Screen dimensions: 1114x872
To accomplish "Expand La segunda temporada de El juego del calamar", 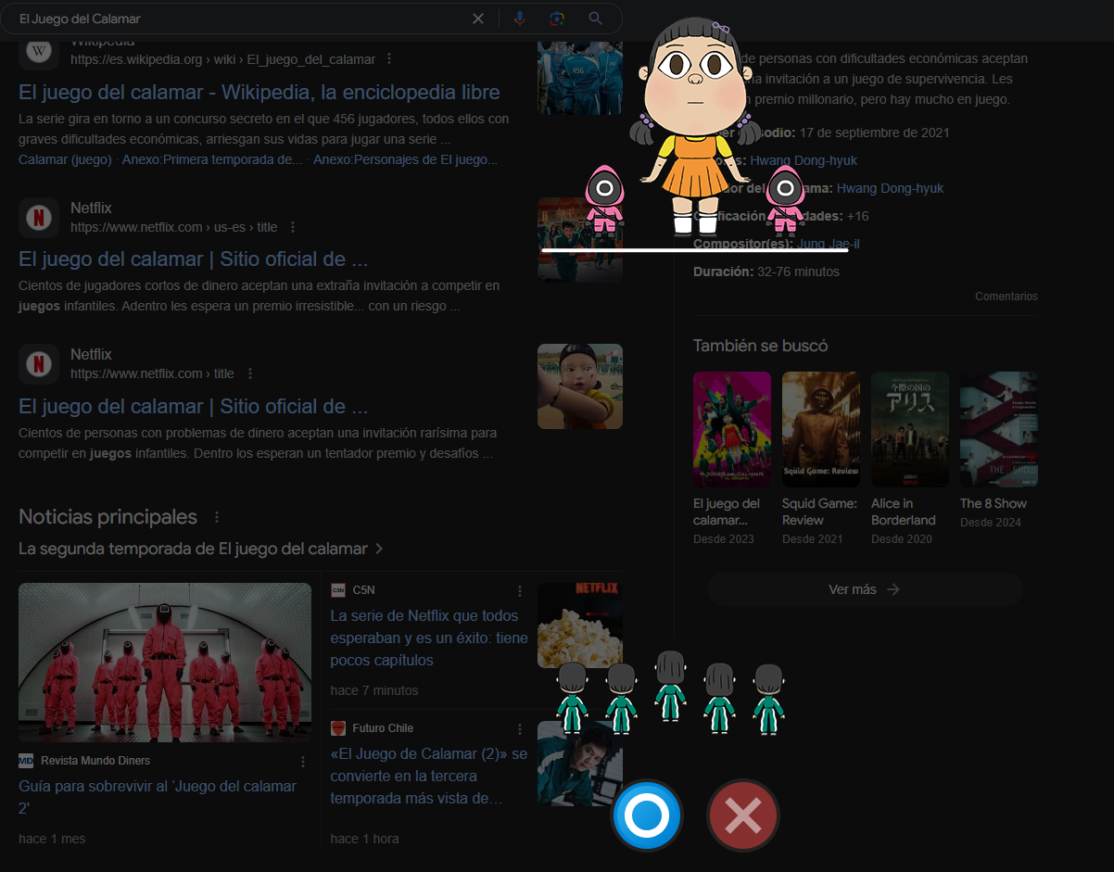I will tap(201, 549).
